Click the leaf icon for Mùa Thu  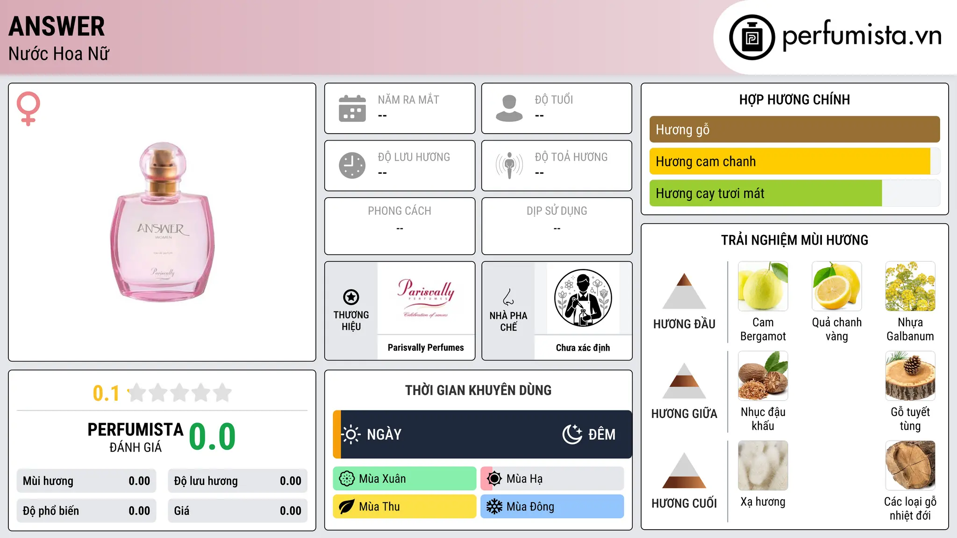[x=347, y=507]
